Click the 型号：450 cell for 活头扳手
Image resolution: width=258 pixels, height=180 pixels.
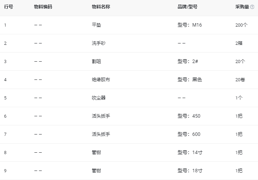pos(189,116)
